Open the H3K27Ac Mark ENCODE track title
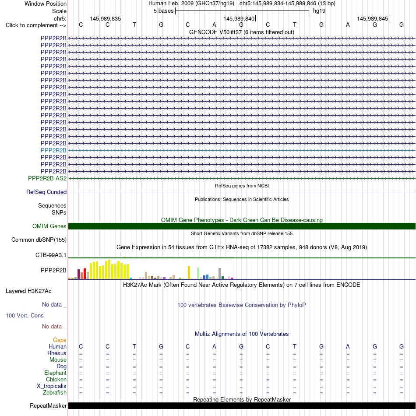This screenshot has height=416, width=416. click(241, 285)
